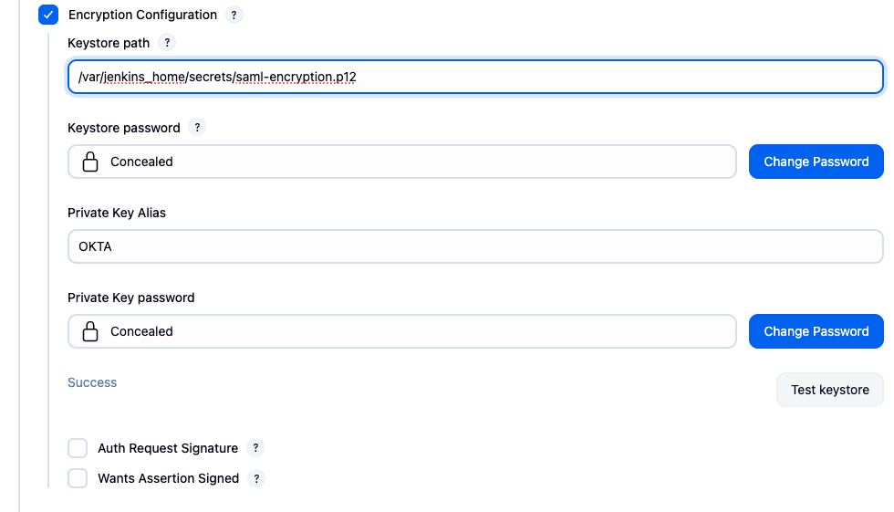
Task: Open help for Auth Request Signature
Action: [x=255, y=448]
